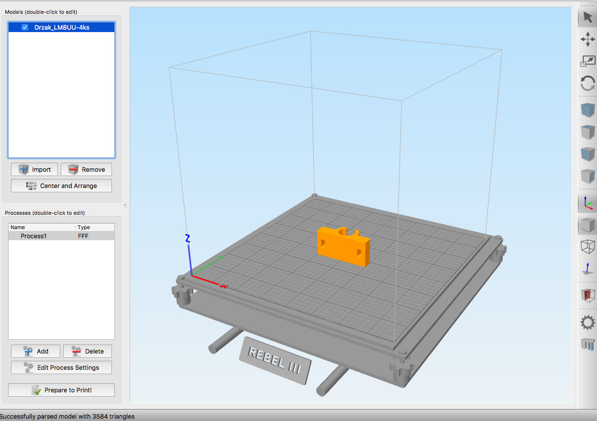Activate the translate models move tool
The height and width of the screenshot is (421, 597).
[587, 39]
